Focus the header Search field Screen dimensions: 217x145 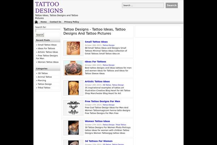(143, 5)
